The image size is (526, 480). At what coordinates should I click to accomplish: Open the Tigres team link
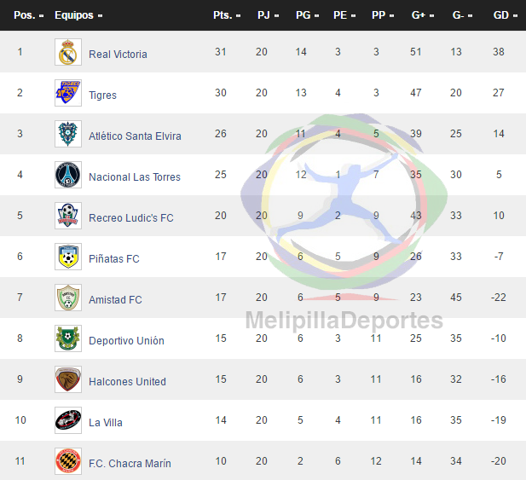click(102, 95)
